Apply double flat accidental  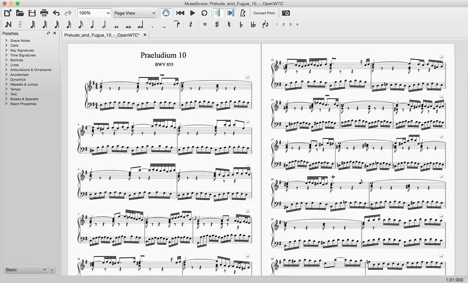coord(253,25)
